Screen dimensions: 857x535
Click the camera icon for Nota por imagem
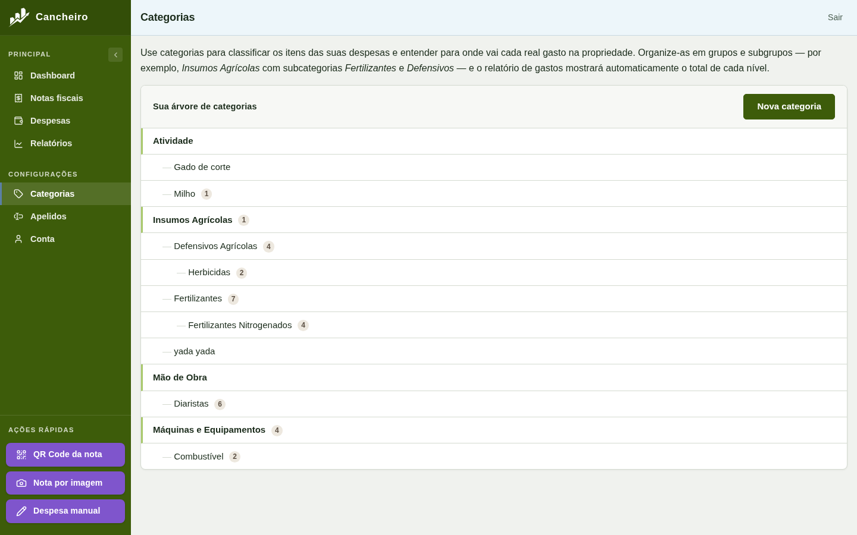point(21,483)
